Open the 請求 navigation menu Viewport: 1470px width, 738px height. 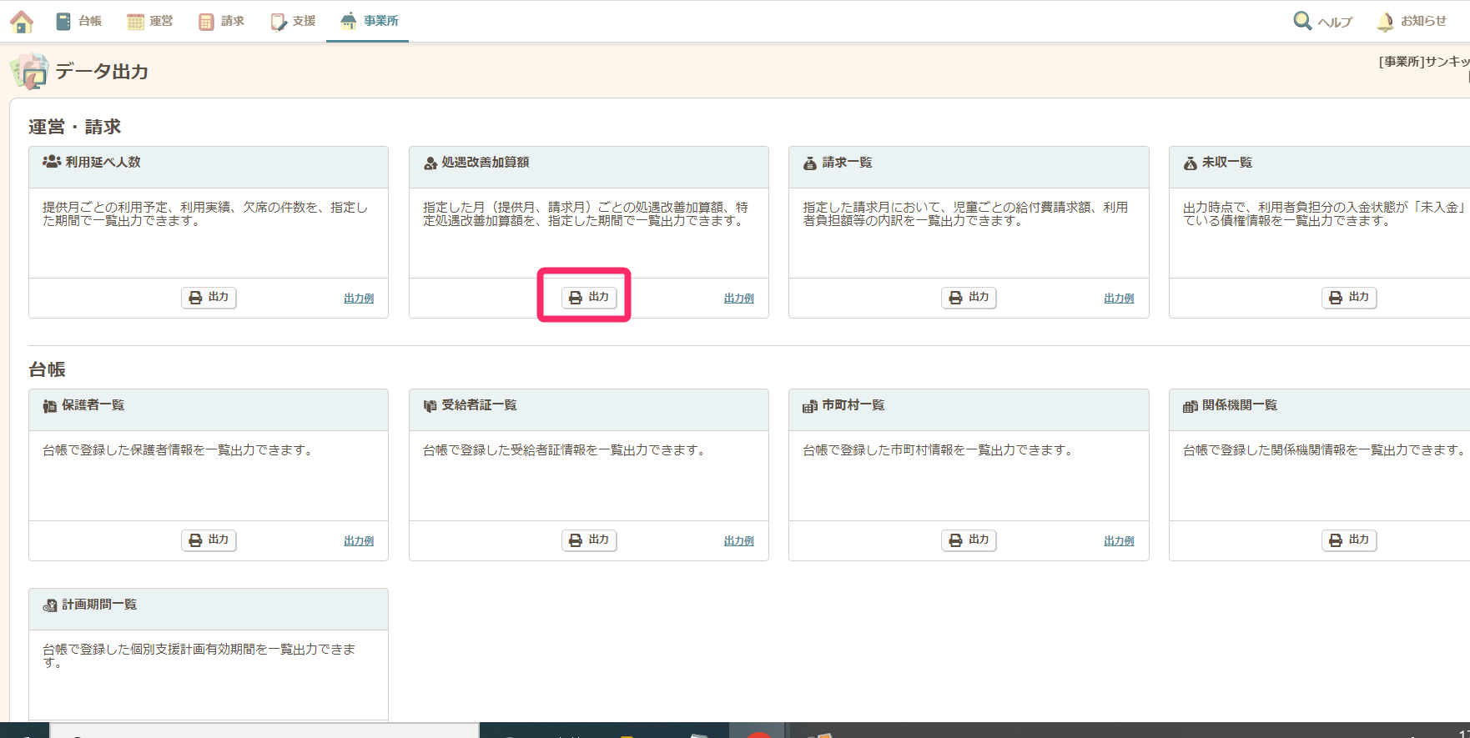tap(222, 22)
